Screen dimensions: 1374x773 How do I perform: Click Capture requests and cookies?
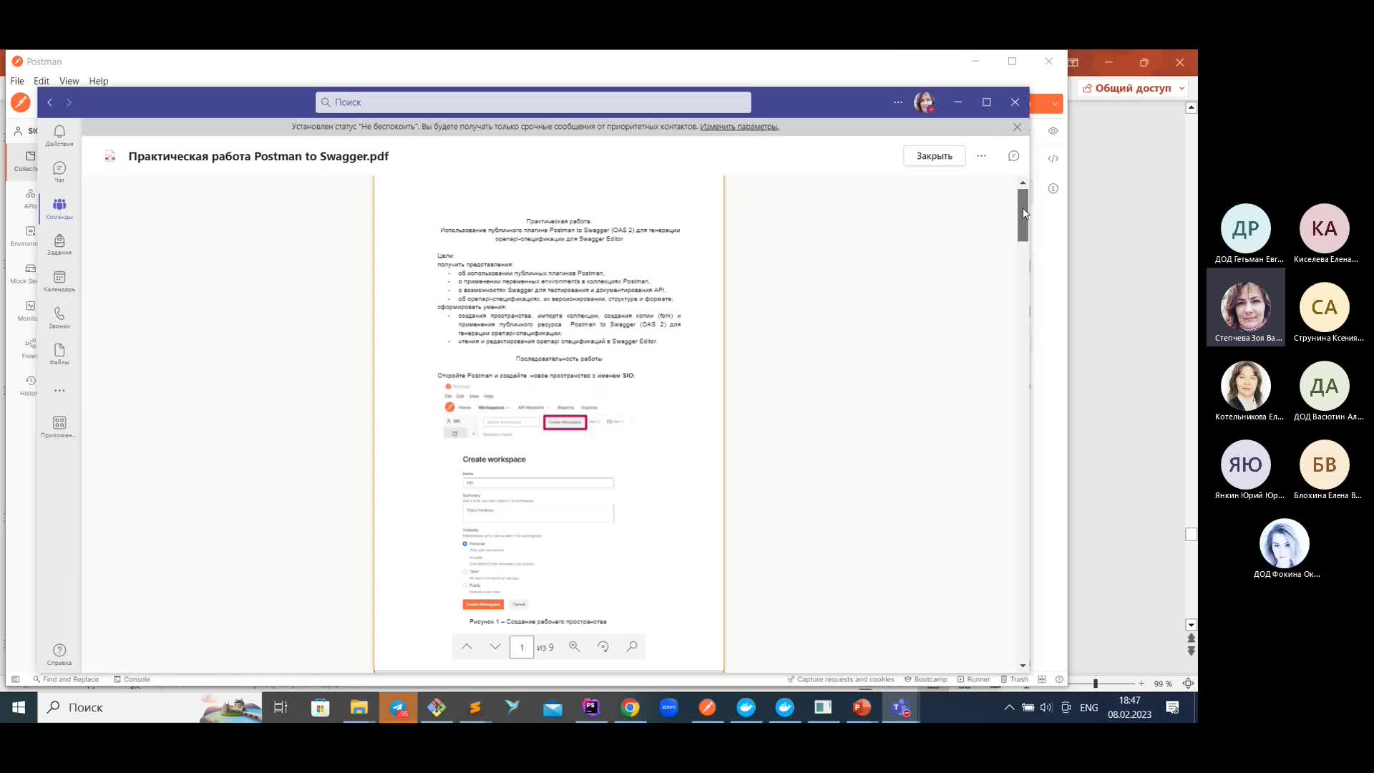[841, 679]
